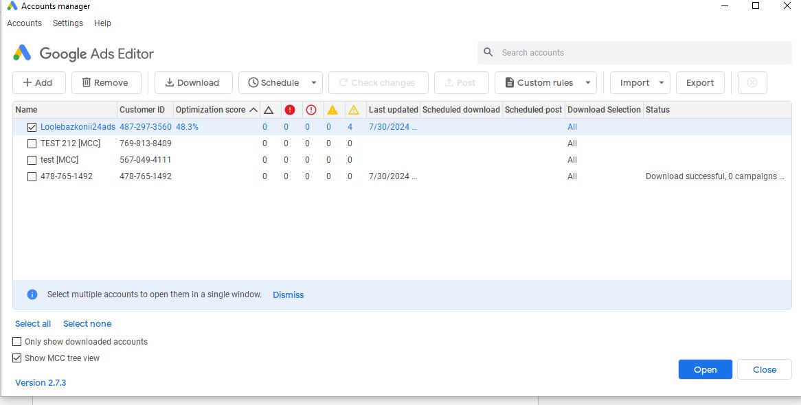Image resolution: width=801 pixels, height=405 pixels.
Task: Click the outlined red error column icon
Action: click(x=311, y=110)
